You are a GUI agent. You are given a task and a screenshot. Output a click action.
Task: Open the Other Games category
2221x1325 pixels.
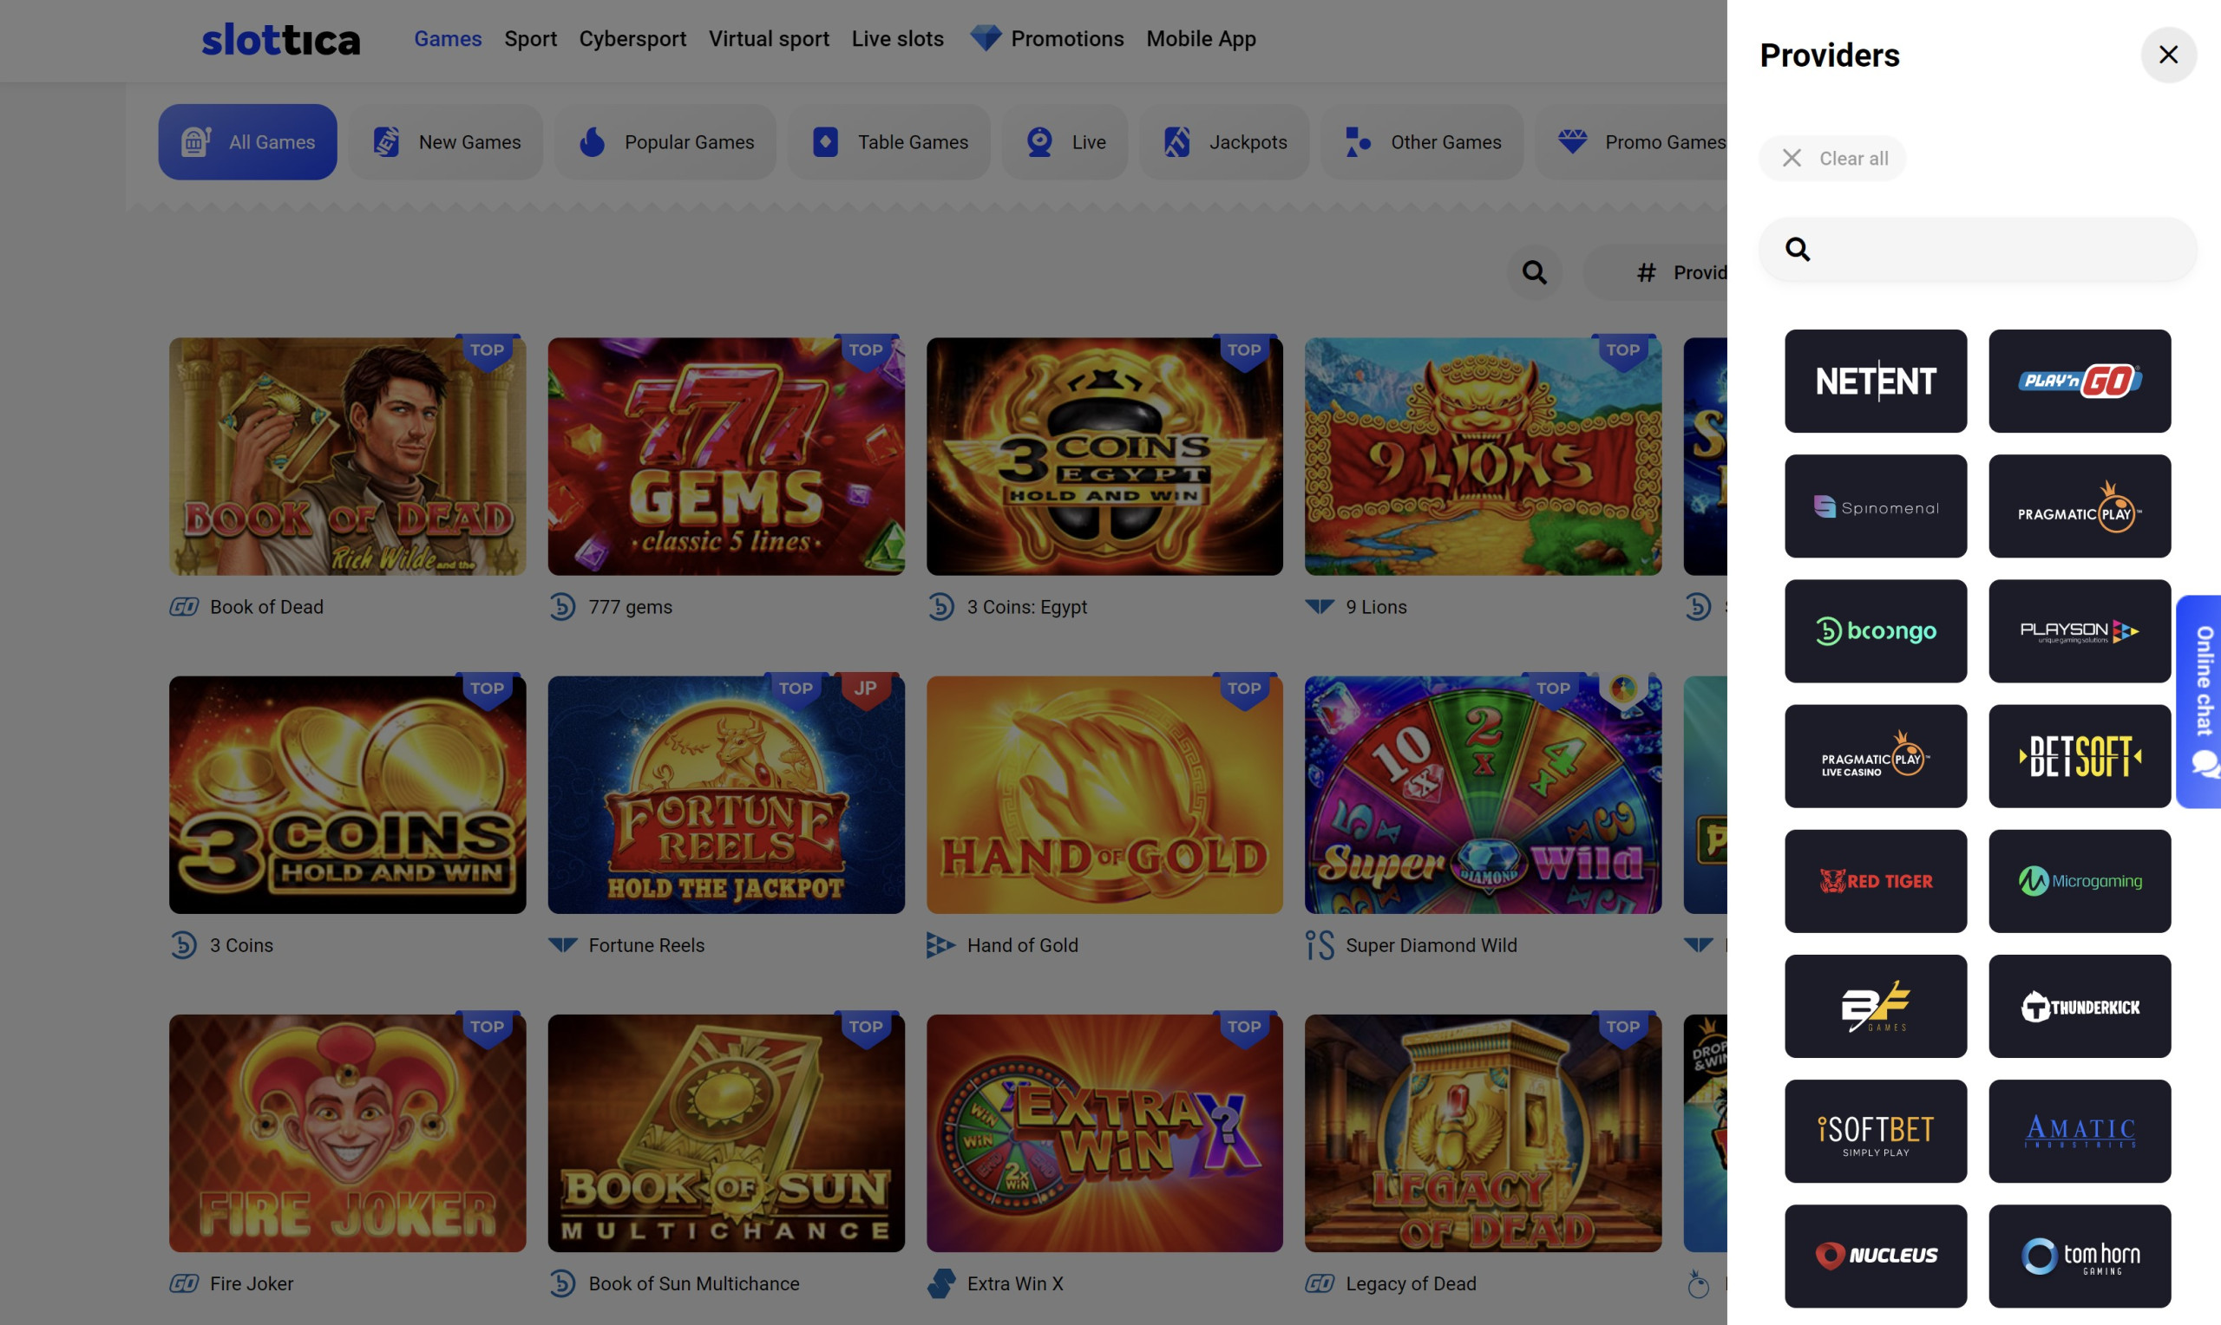pos(1423,142)
